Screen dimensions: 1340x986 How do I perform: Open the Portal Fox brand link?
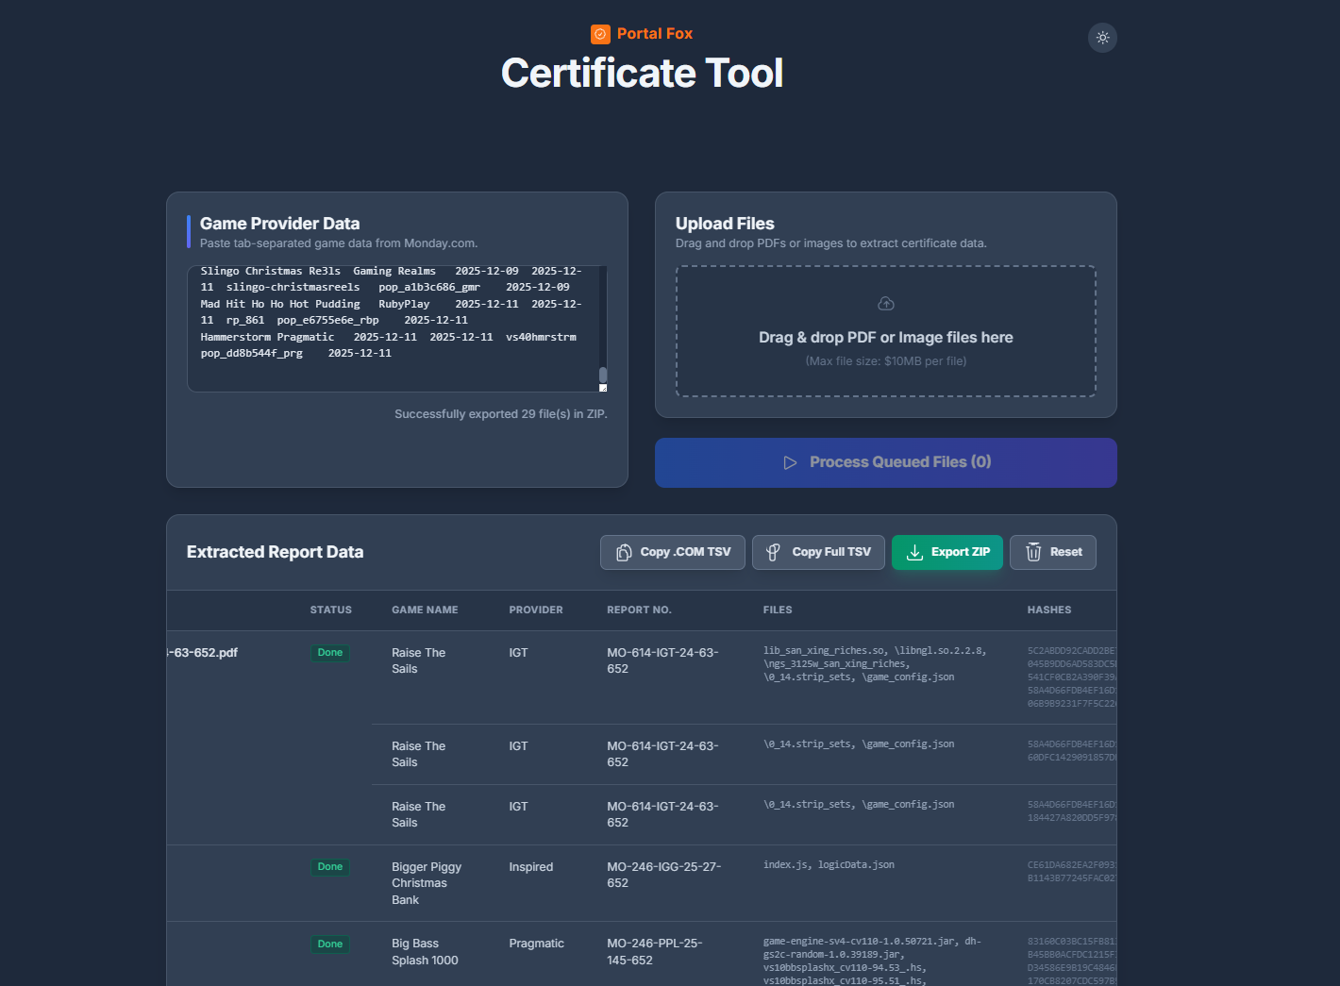642,34
